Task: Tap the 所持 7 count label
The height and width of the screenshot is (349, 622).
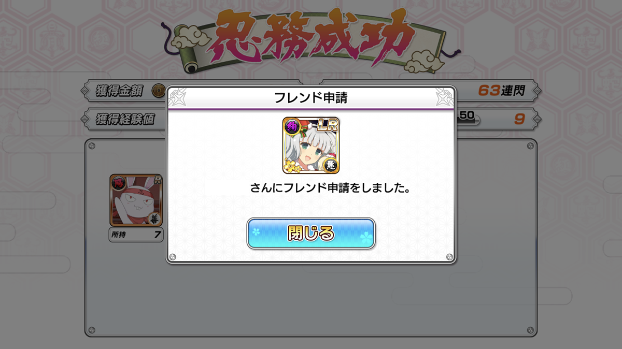Action: point(136,235)
